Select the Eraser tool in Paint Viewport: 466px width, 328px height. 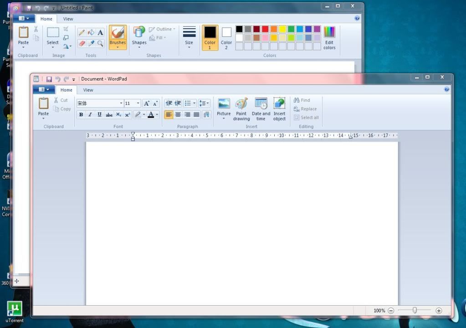click(x=82, y=44)
